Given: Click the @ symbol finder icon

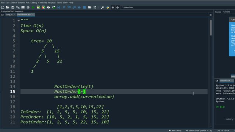Looking at the screenshot, I should (x=28, y=7).
